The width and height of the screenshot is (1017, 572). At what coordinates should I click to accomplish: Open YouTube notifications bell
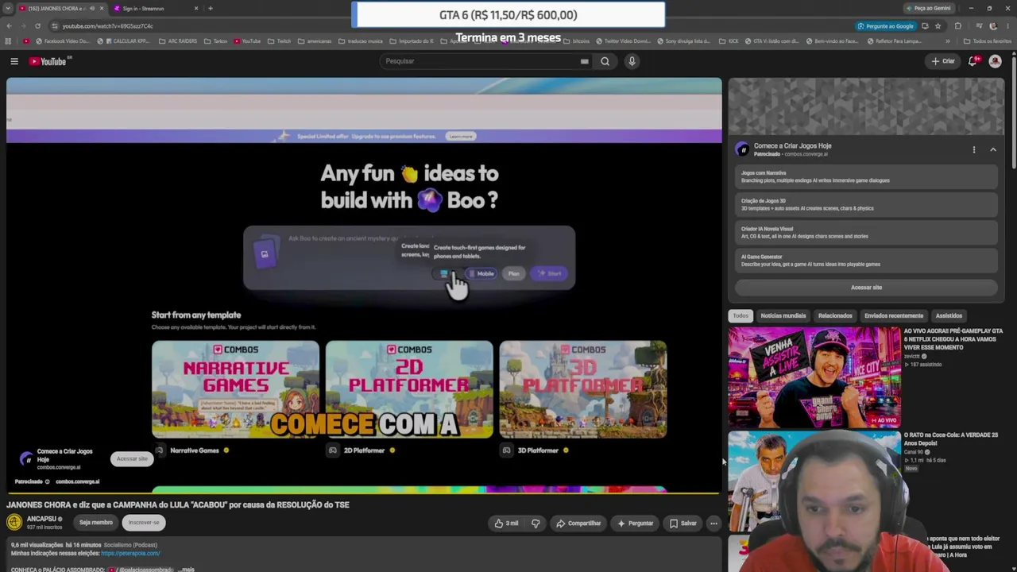973,61
